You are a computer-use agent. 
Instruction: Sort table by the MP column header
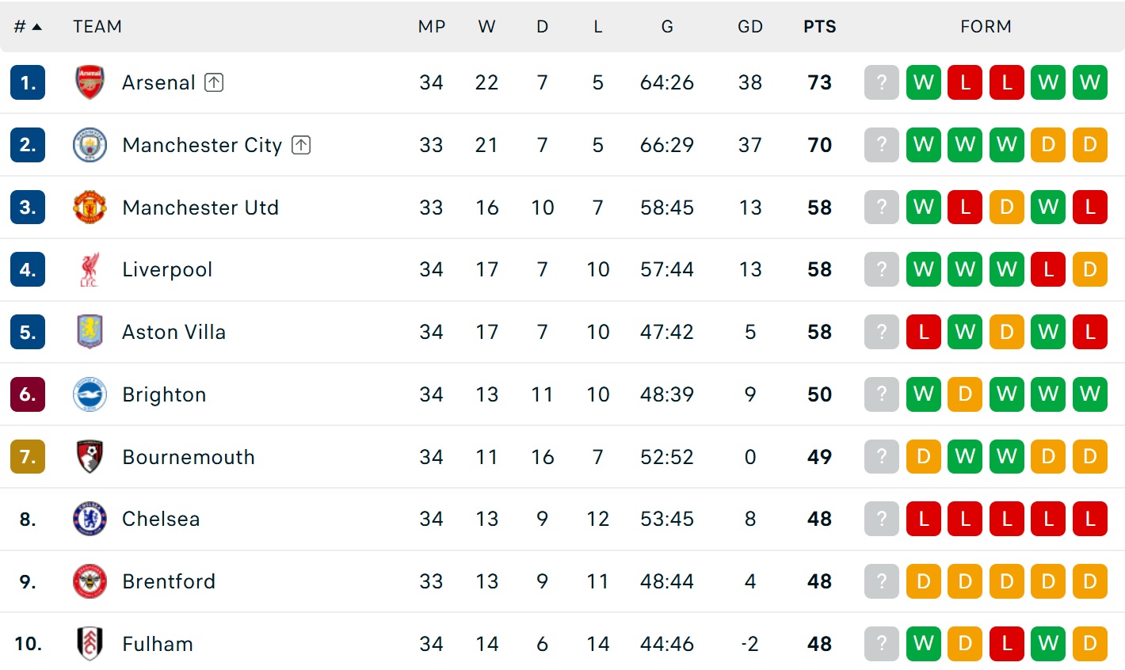[x=432, y=27]
